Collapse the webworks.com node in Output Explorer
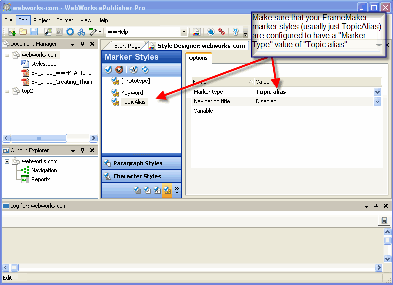The width and height of the screenshot is (393, 285). pyautogui.click(x=7, y=161)
